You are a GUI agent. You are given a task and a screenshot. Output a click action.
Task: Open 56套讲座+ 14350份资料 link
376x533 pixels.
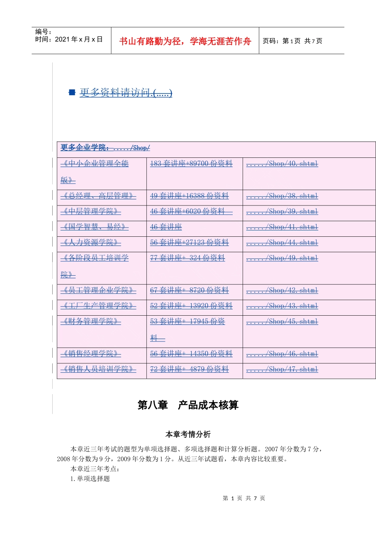pyautogui.click(x=192, y=354)
